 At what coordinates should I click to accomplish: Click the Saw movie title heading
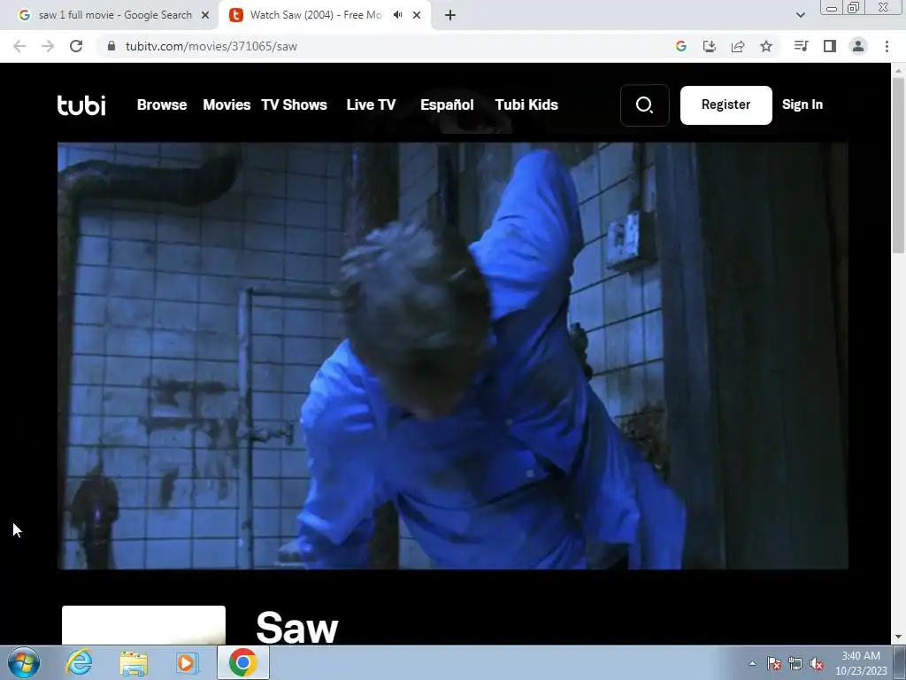pos(297,628)
